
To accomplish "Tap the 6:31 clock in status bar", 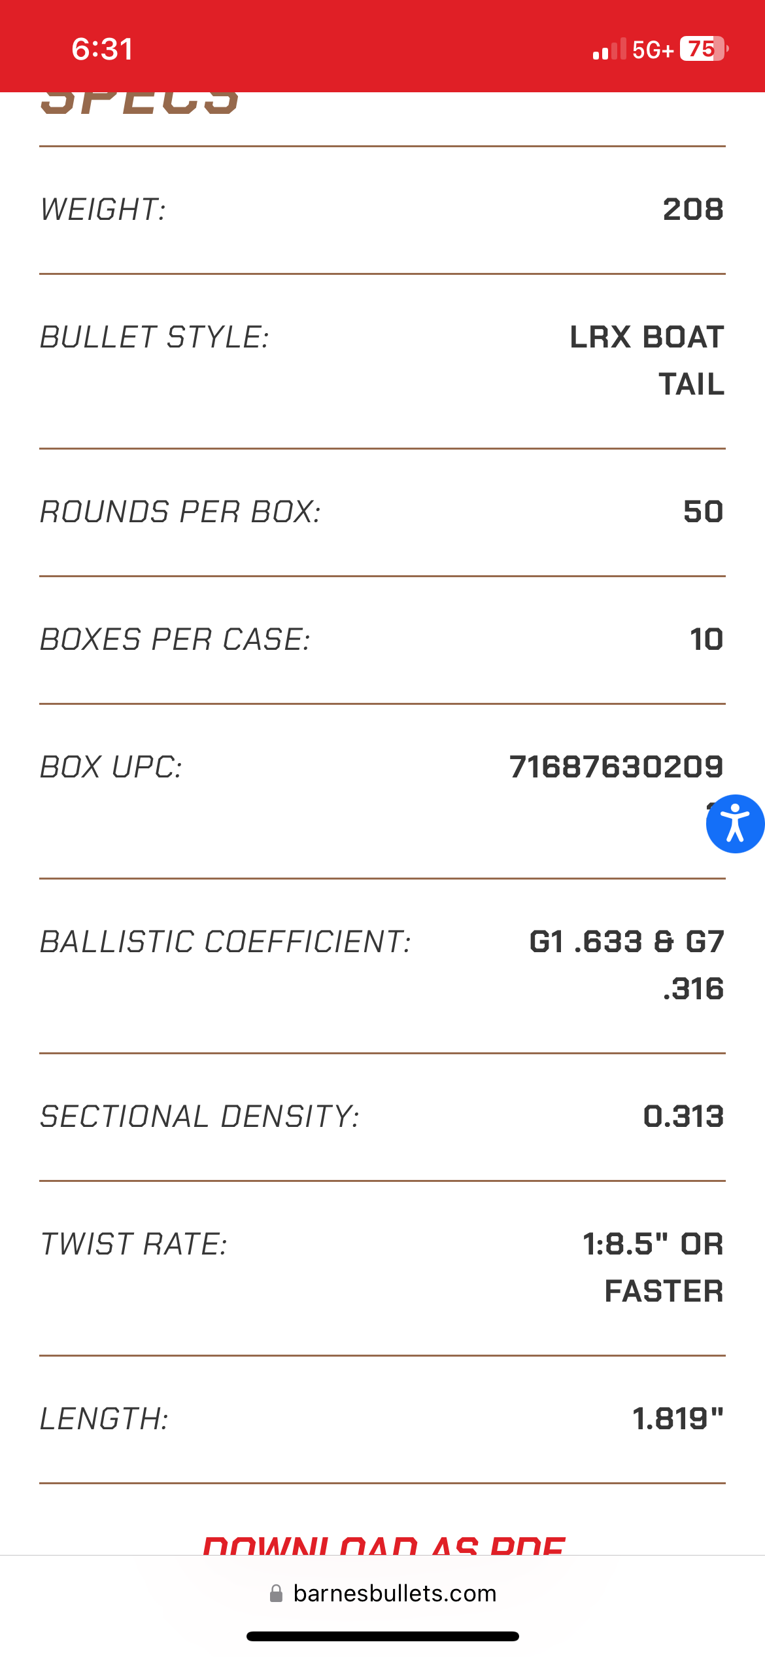I will pos(102,49).
